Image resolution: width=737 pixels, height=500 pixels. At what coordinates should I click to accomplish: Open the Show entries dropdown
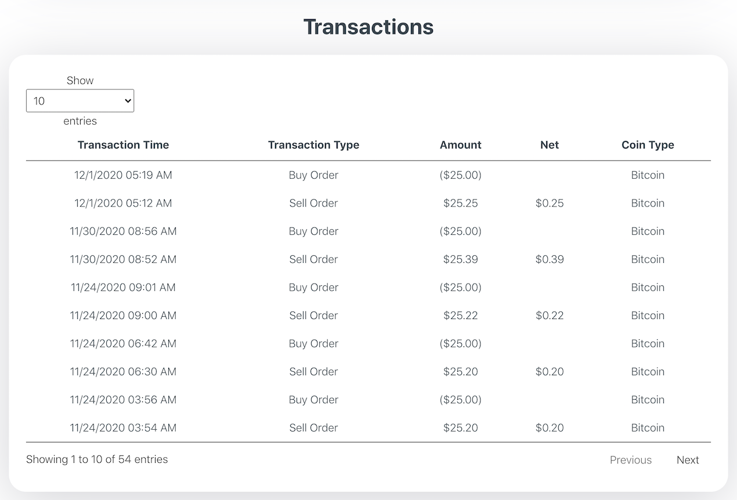pos(80,101)
